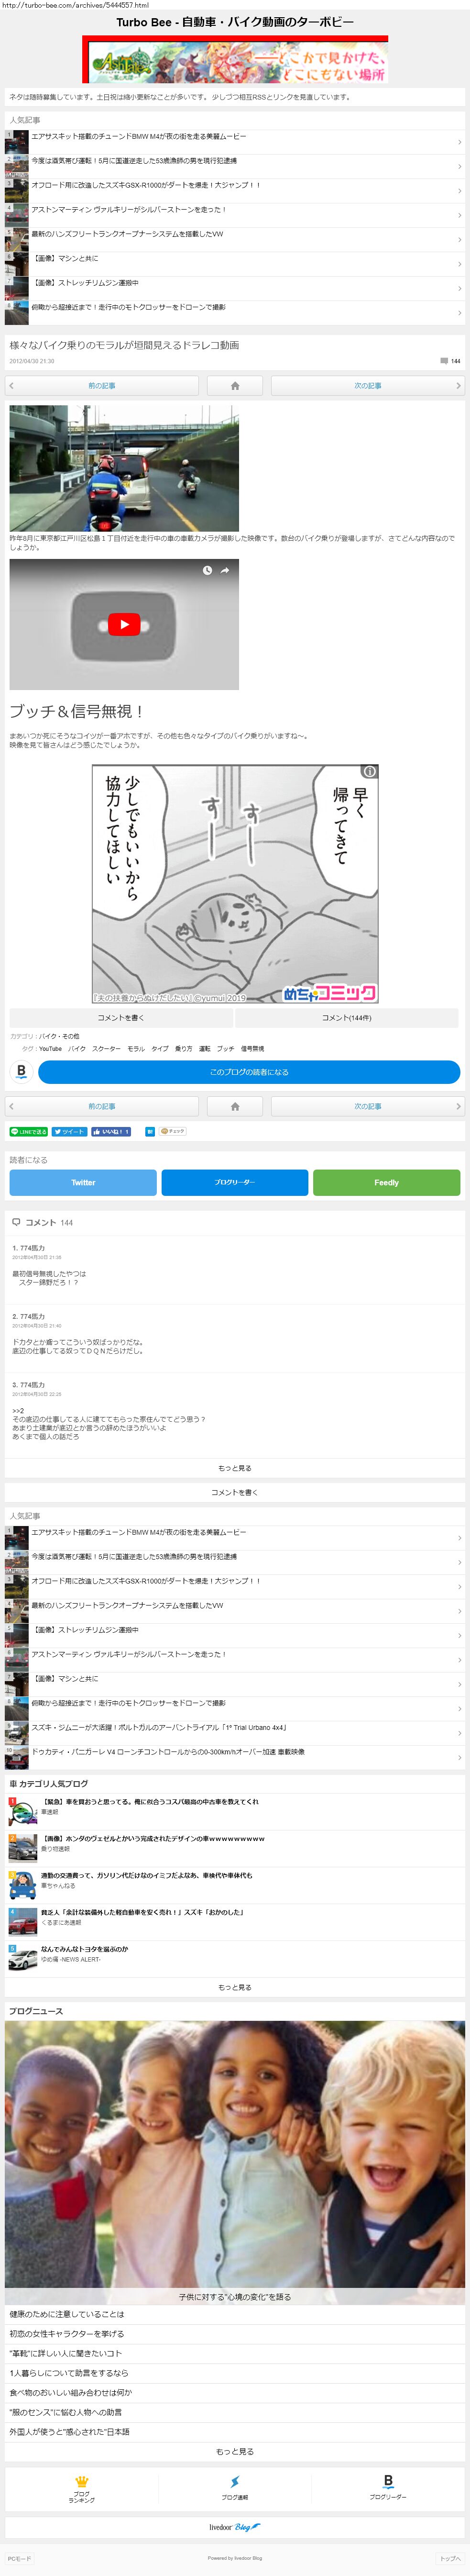470x2576 pixels.
Task: Click もっと見る under the comments
Action: pyautogui.click(x=235, y=1468)
